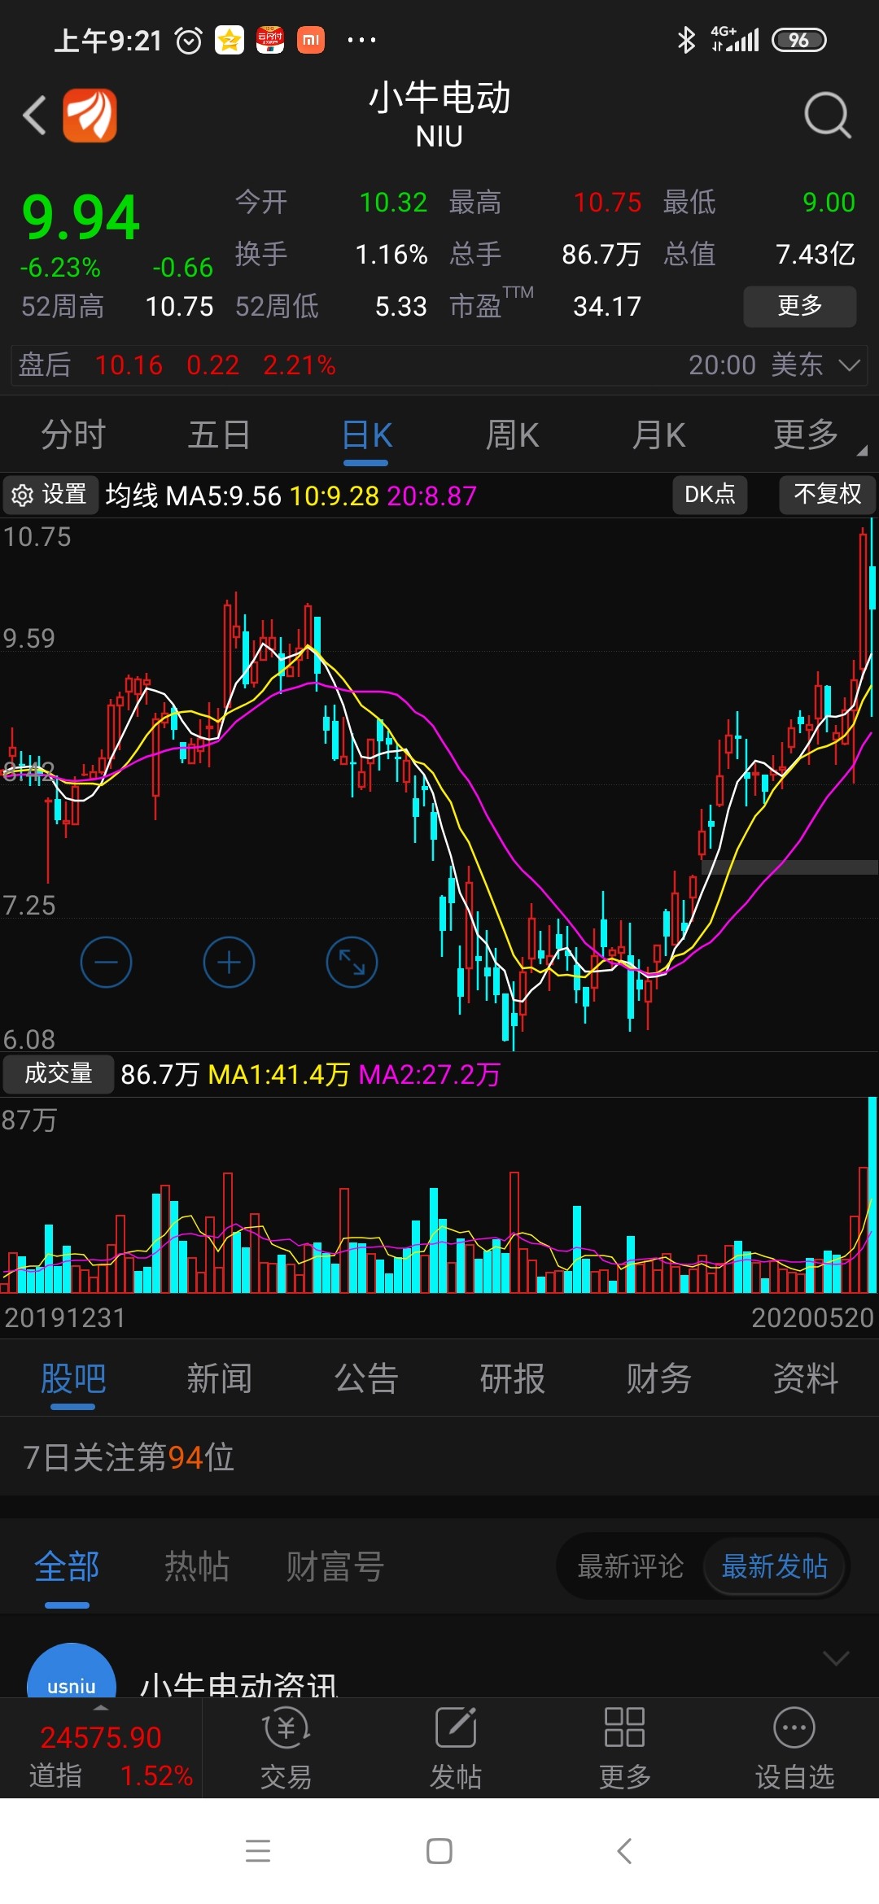Select the 周K weekly candlestick tab

click(x=512, y=435)
